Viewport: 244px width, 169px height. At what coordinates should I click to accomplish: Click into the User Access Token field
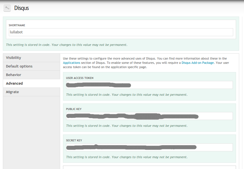[149, 85]
